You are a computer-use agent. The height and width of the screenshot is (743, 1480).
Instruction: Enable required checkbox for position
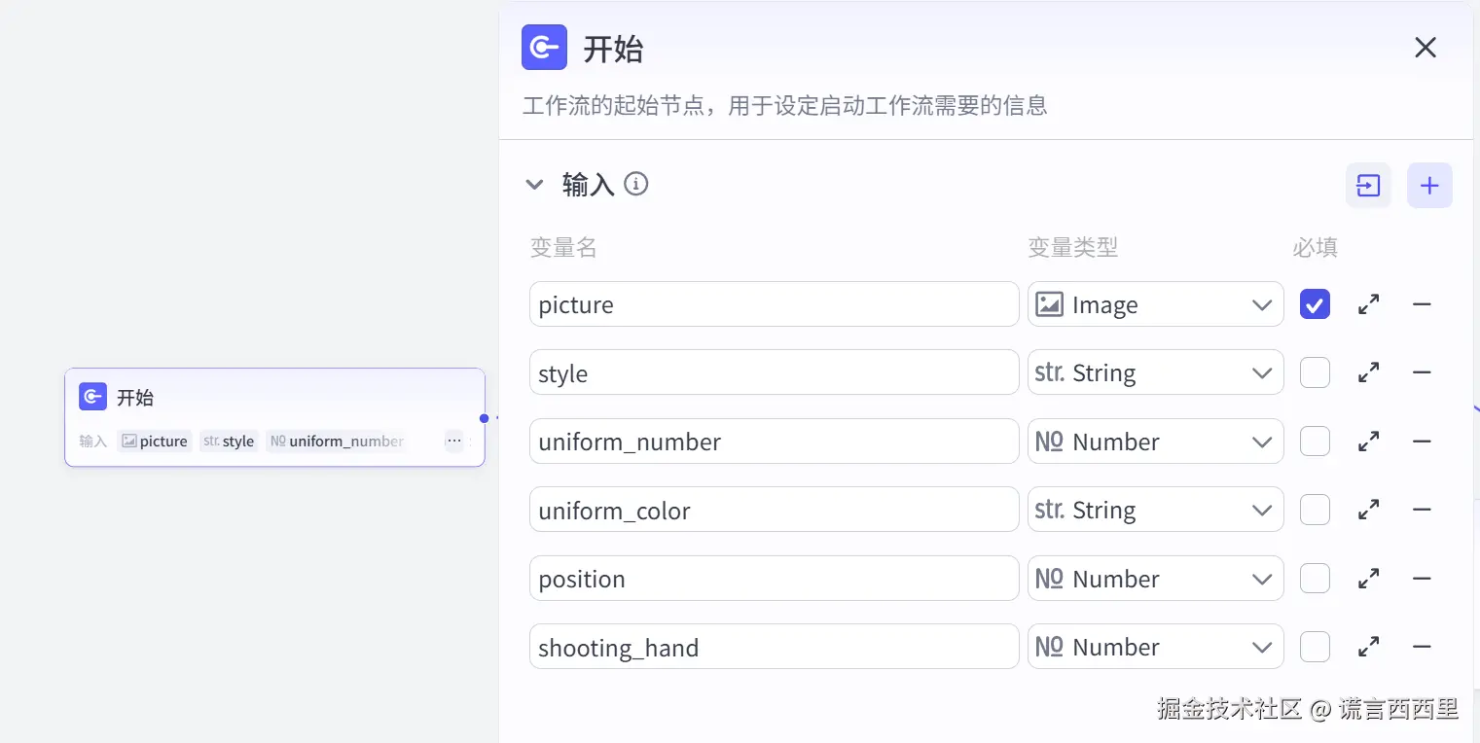pos(1315,579)
